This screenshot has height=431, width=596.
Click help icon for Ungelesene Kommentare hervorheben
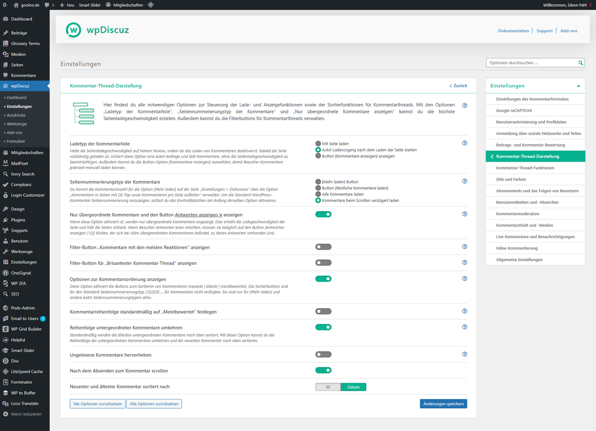coord(464,354)
